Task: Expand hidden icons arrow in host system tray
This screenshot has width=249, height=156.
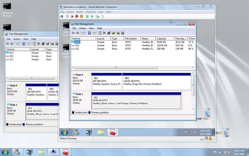Action: 211,152
